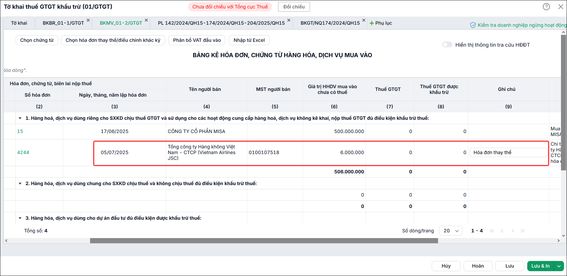Click the vertical scrollbar down arrow

click(564, 236)
